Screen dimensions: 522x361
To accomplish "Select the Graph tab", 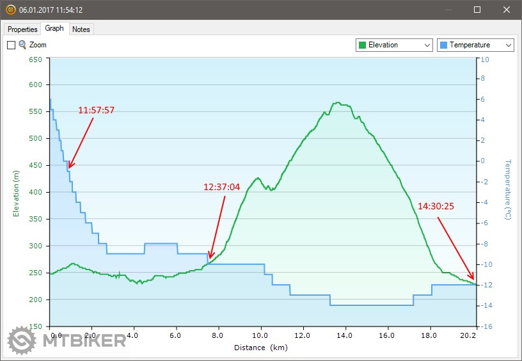I will tap(54, 29).
